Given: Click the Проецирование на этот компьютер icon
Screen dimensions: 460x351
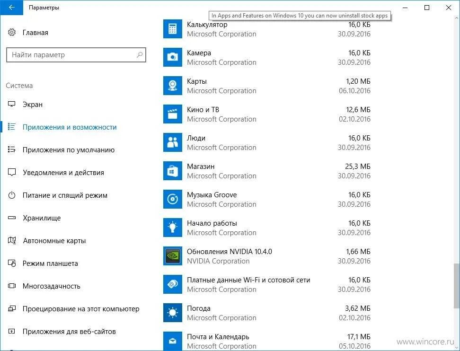Looking at the screenshot, I should point(12,308).
